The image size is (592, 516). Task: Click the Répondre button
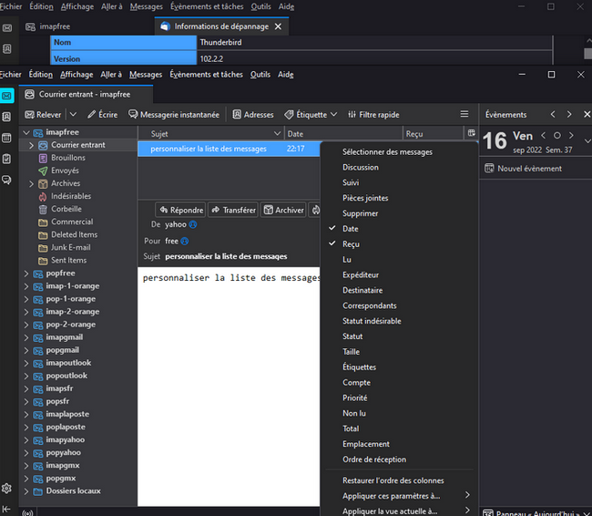[x=179, y=210]
